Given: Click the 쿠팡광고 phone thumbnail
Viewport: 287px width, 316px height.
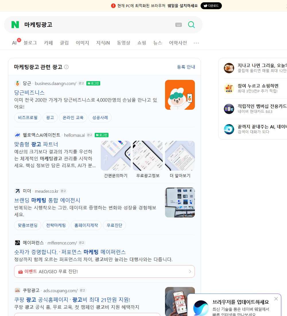Looking at the screenshot, I should pyautogui.click(x=180, y=301).
